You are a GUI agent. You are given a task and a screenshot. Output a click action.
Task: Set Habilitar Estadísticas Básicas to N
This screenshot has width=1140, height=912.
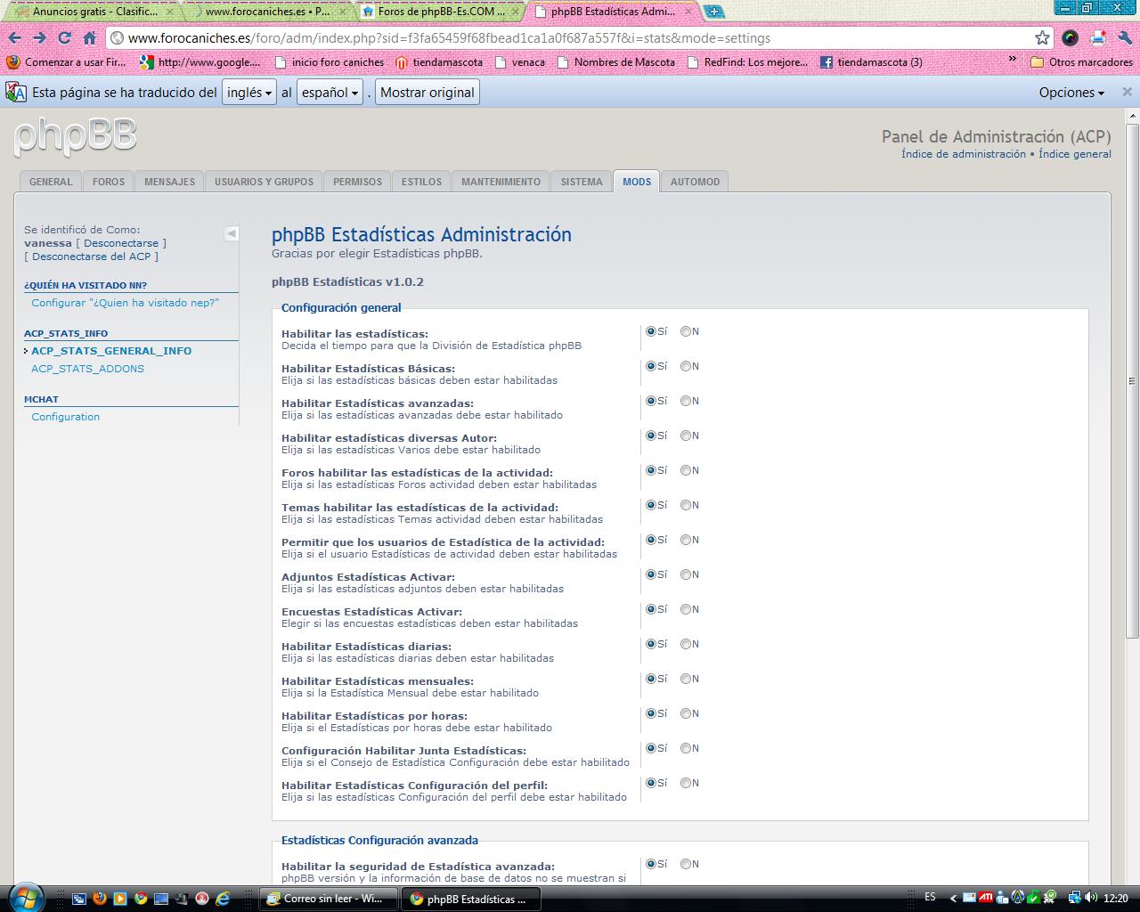(686, 366)
